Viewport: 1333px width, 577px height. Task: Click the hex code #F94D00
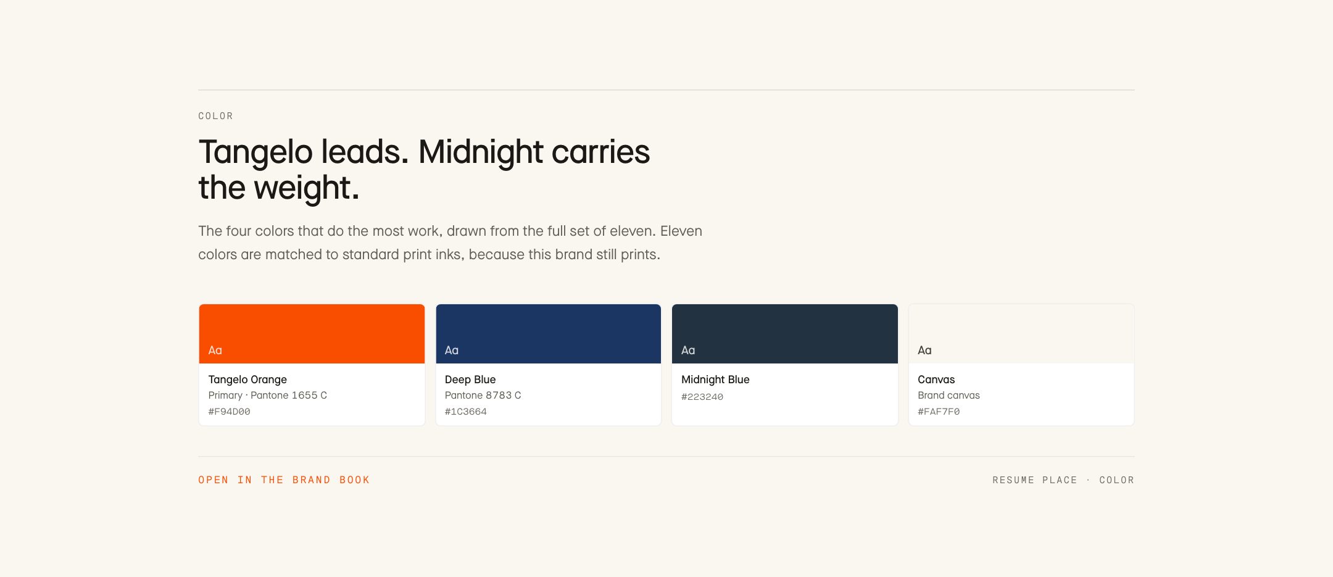(230, 412)
